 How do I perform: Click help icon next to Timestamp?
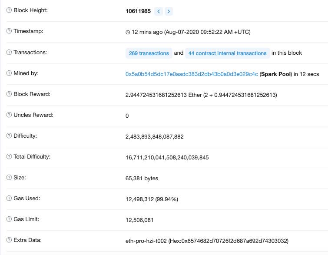[9, 31]
